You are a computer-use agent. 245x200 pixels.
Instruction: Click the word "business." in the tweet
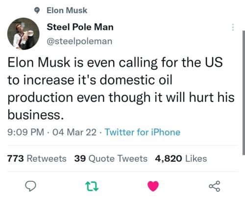(x=36, y=115)
